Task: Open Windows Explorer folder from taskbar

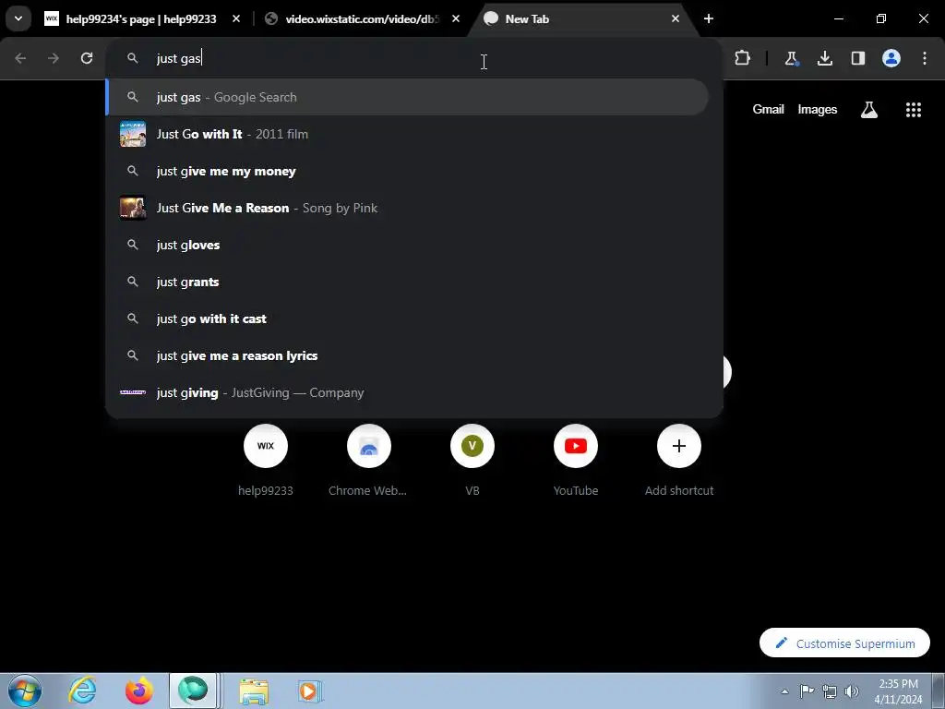Action: 254,691
